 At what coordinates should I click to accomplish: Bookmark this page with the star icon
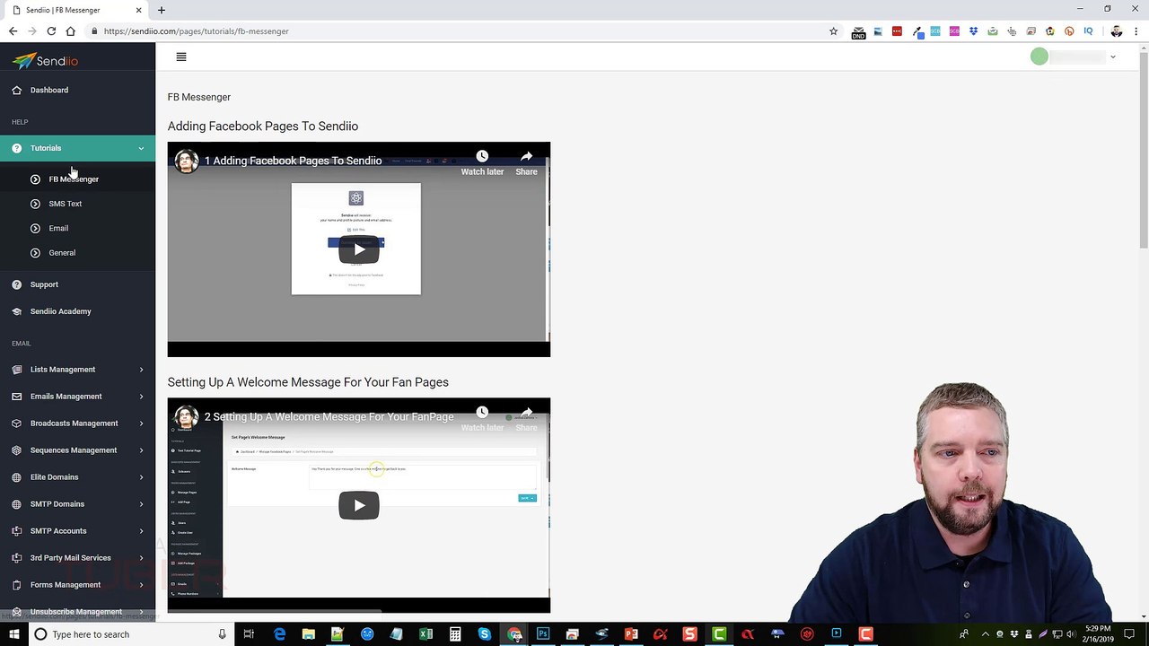coord(833,31)
